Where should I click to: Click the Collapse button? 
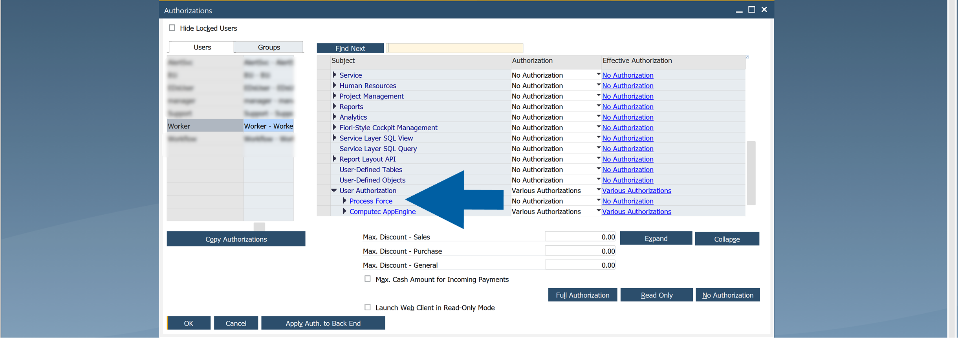pos(727,239)
